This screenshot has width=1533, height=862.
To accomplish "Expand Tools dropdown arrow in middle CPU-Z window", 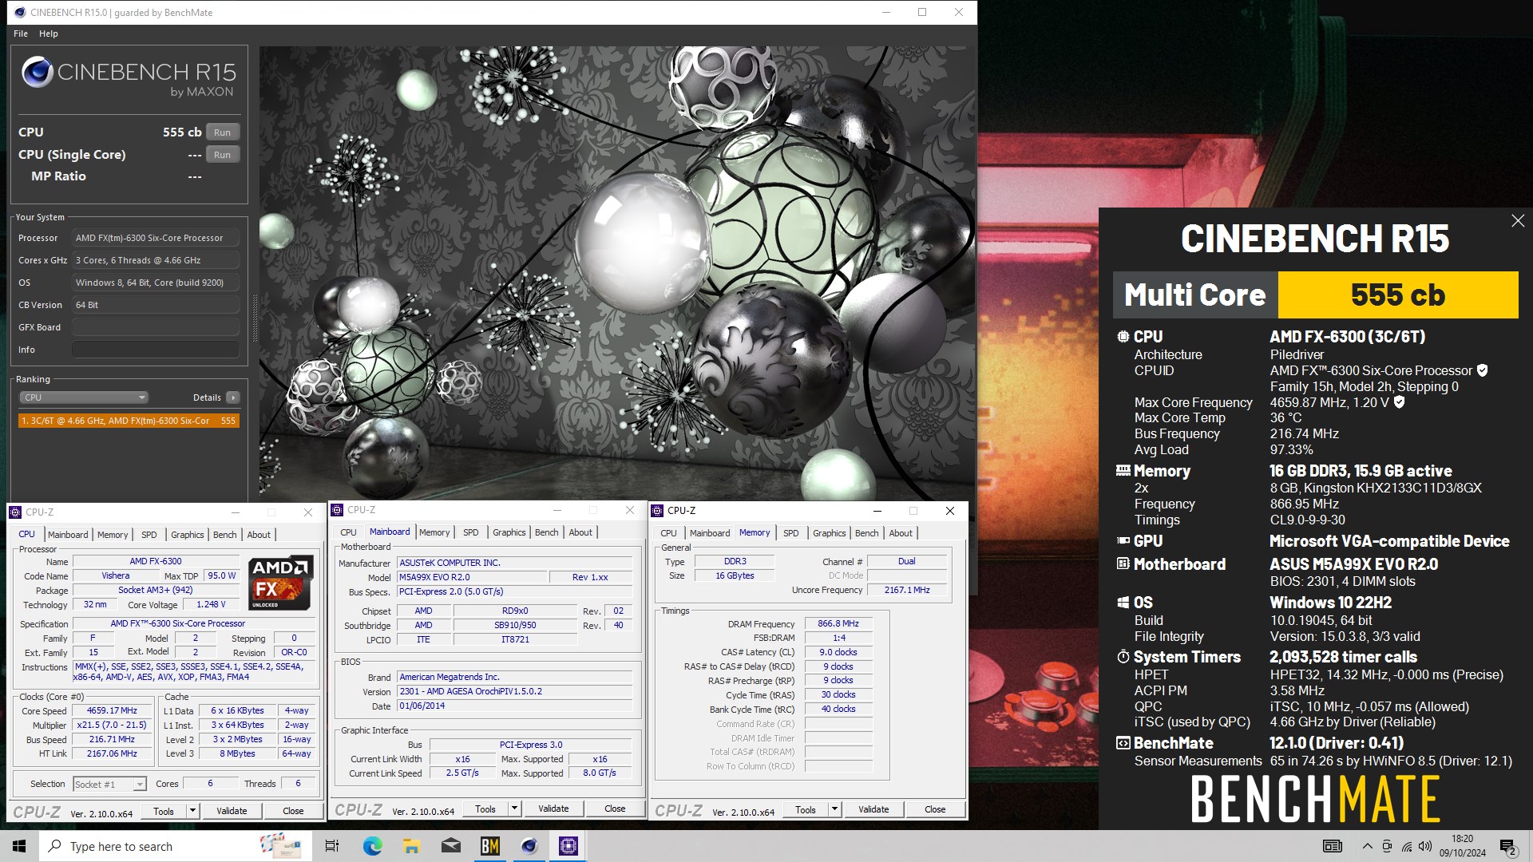I will point(514,809).
